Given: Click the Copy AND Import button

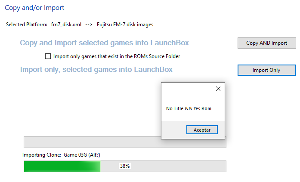Looking at the screenshot, I should (x=267, y=43).
